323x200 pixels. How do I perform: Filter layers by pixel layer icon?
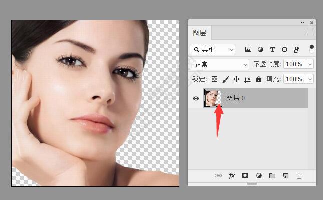248,49
